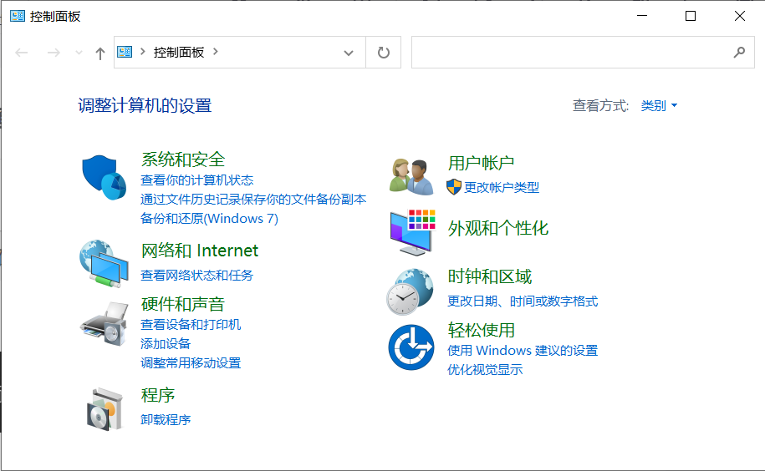
Task: Open 查看你的计算机状态 link
Action: [x=197, y=180]
